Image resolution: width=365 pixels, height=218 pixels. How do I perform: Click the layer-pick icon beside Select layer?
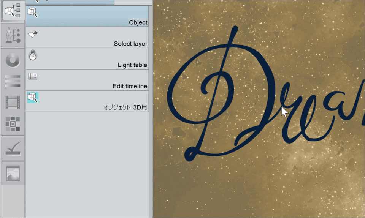[33, 34]
